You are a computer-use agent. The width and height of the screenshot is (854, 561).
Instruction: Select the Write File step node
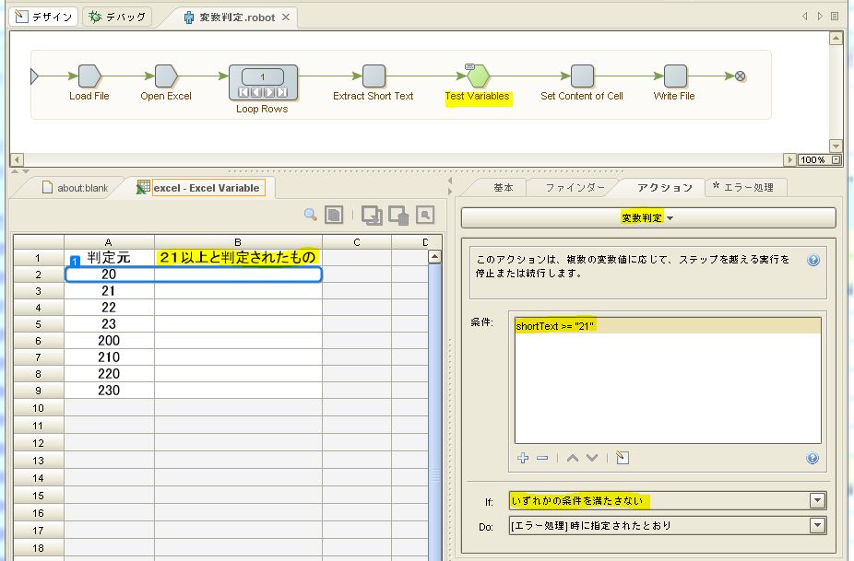[x=675, y=76]
